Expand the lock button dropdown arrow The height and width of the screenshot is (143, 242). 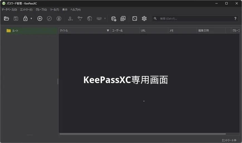(31, 19)
